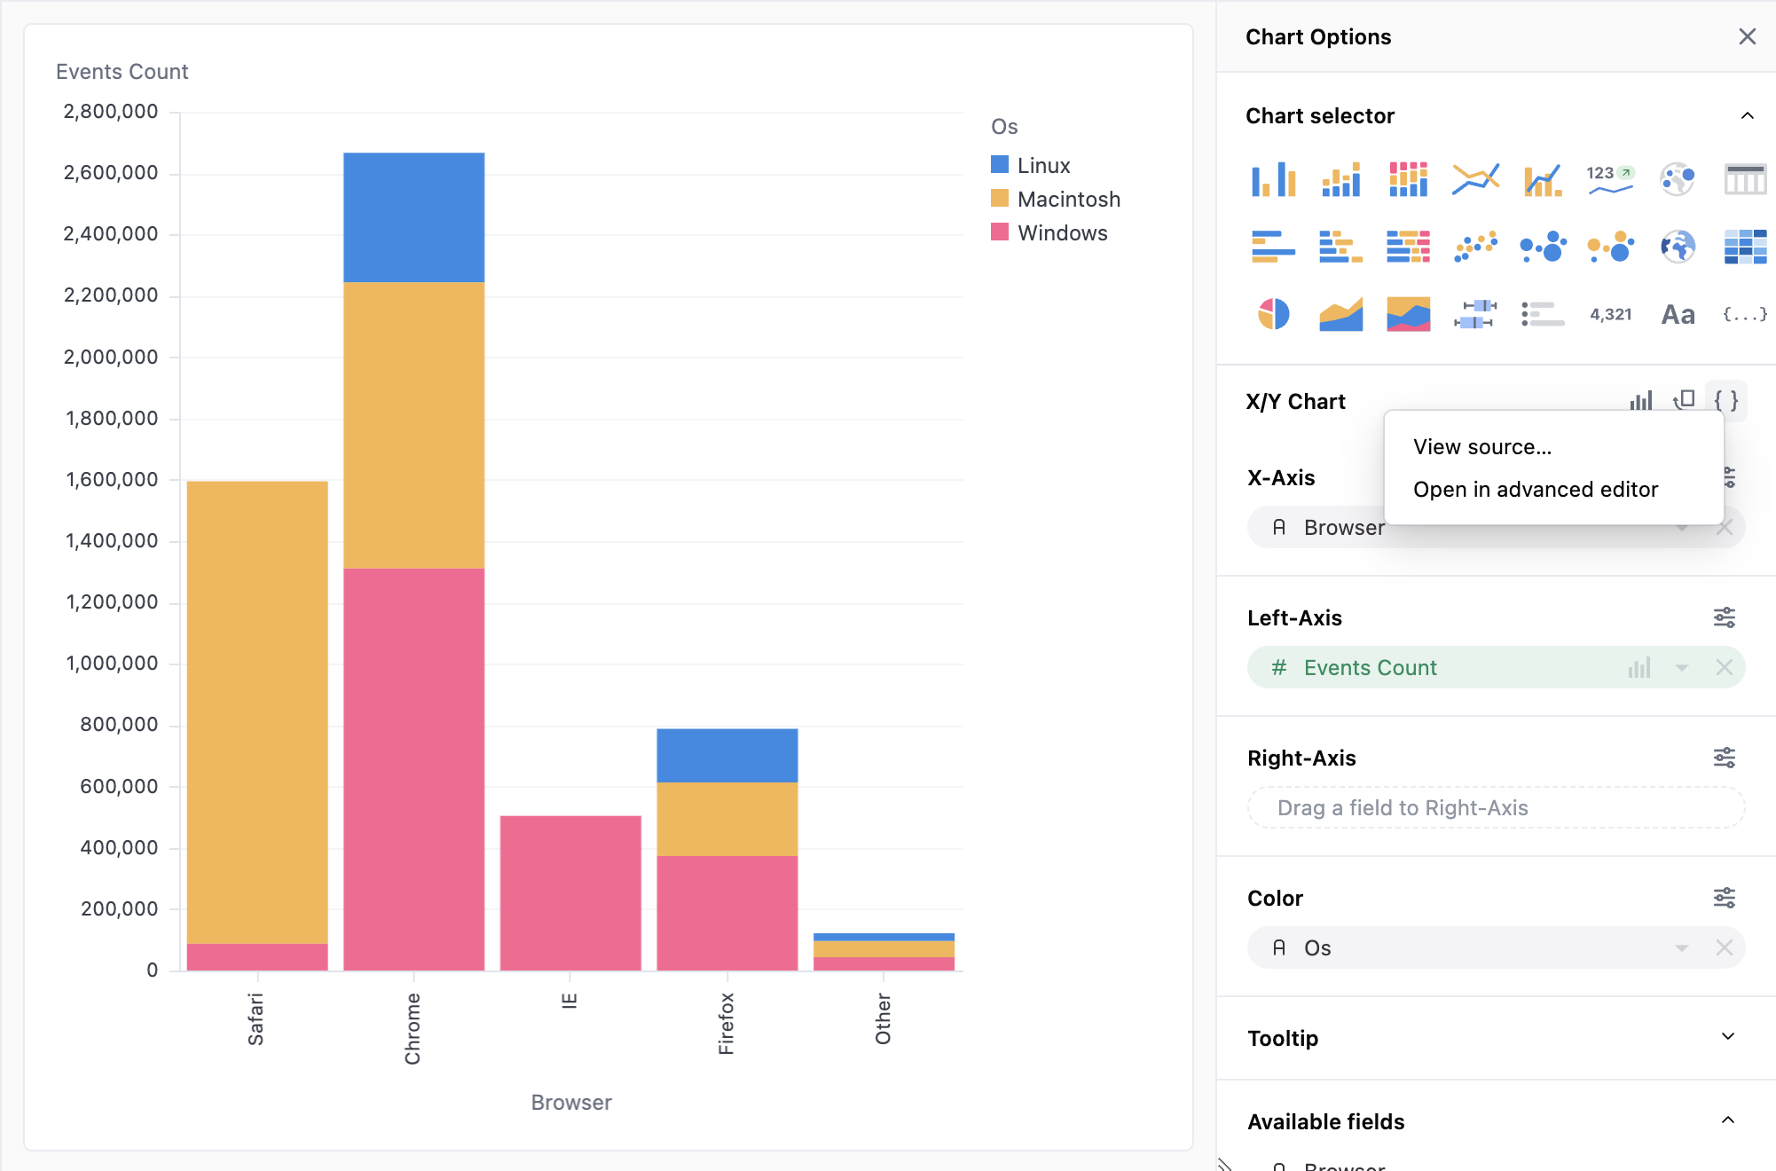The image size is (1776, 1171).
Task: Select the box plot chart type
Action: [1475, 314]
